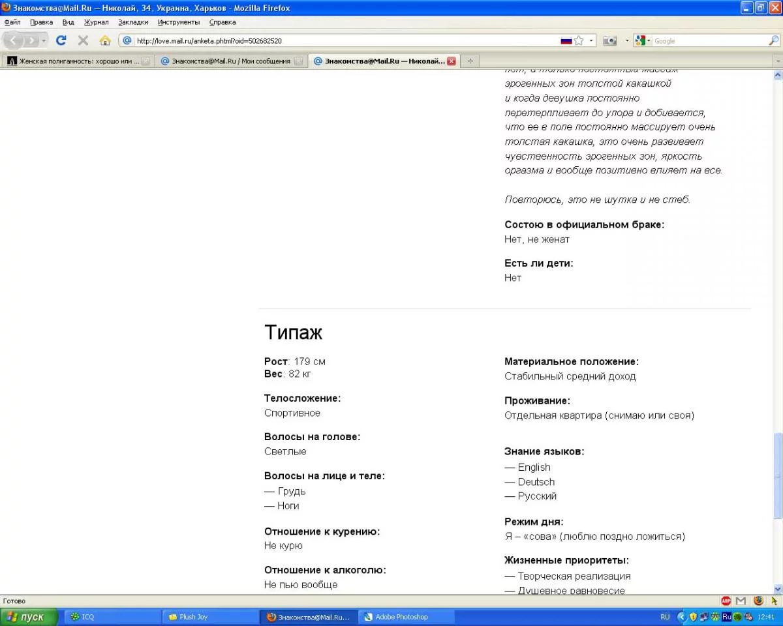The height and width of the screenshot is (626, 783).
Task: Open the Закладки menu
Action: [x=133, y=22]
